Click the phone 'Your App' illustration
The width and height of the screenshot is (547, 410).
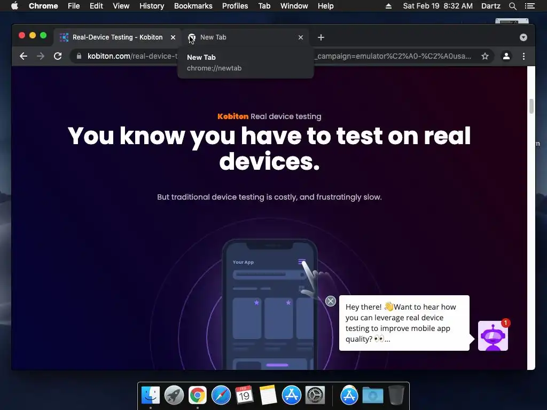pos(269,304)
